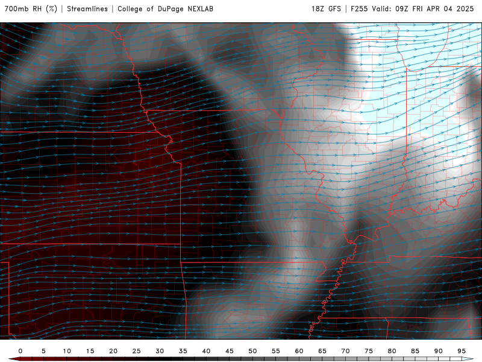Click the "75" color scale label
Viewport: 482px width, 362px height.
[369, 351]
